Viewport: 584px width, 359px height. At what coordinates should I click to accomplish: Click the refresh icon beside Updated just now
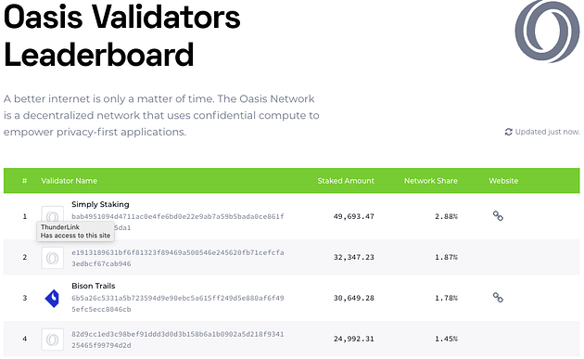click(x=508, y=132)
